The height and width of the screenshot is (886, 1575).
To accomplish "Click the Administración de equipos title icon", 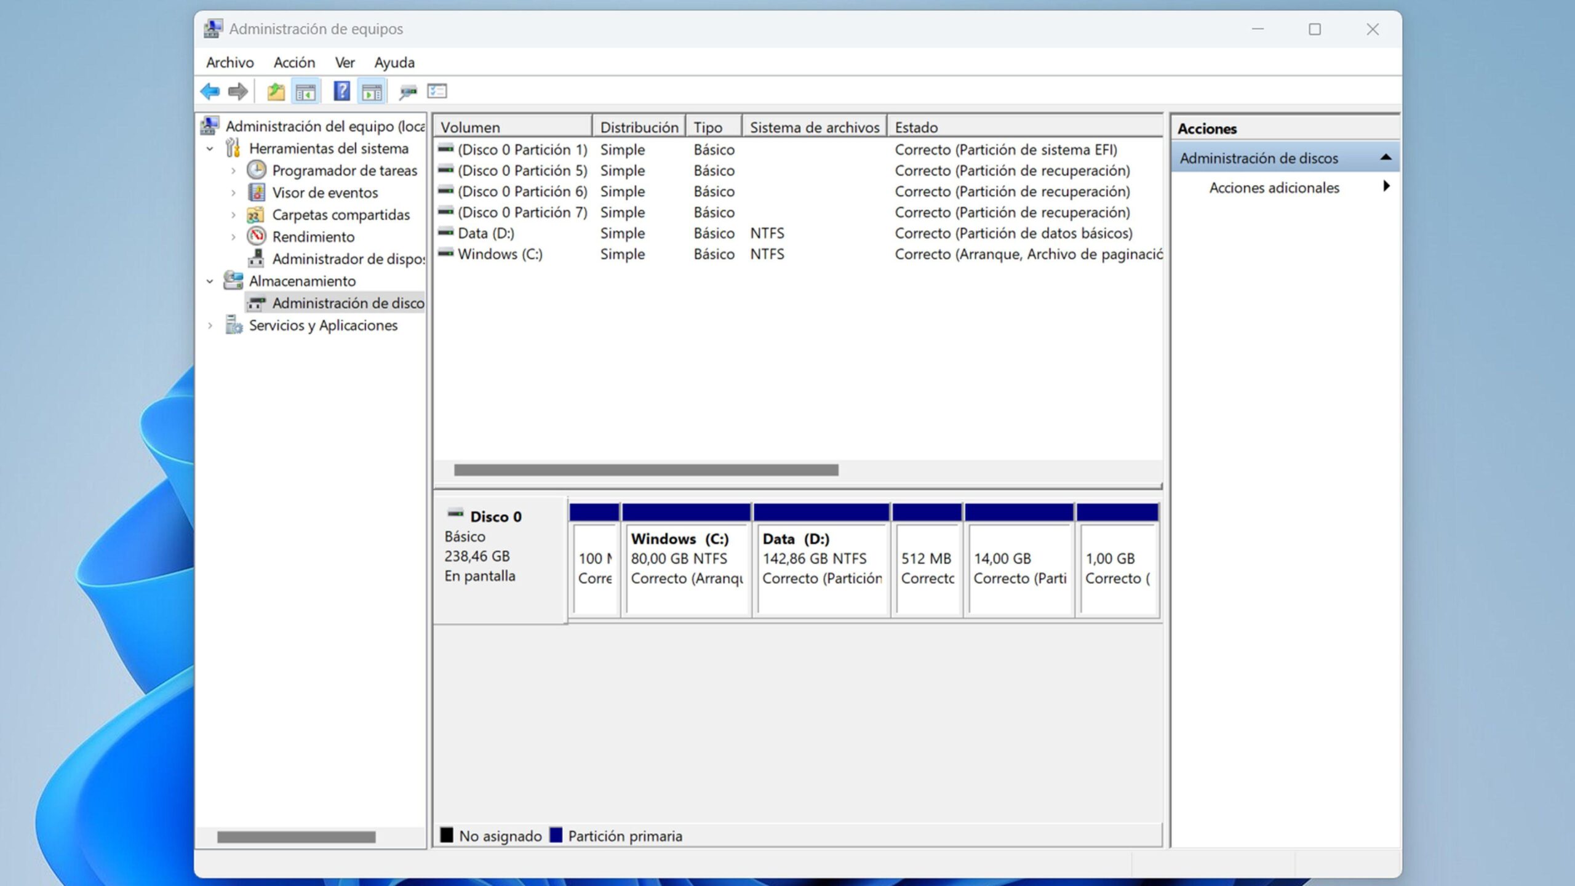I will coord(213,28).
